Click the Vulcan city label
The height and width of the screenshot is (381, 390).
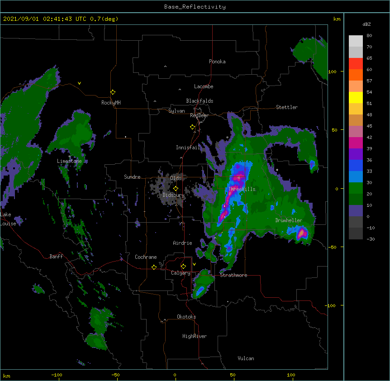(x=246, y=358)
